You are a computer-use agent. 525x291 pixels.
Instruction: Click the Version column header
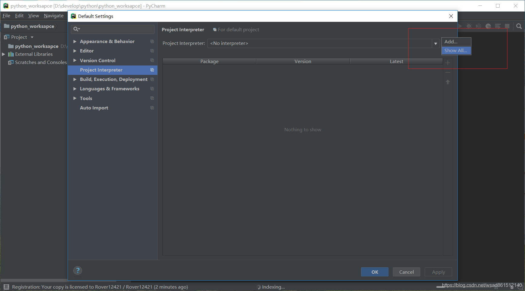[x=303, y=62]
